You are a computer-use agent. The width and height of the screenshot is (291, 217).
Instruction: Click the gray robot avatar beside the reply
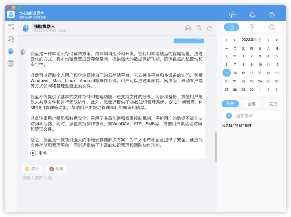23,52
